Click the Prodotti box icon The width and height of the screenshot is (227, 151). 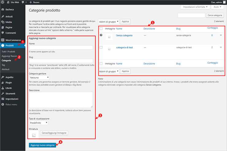[2, 45]
